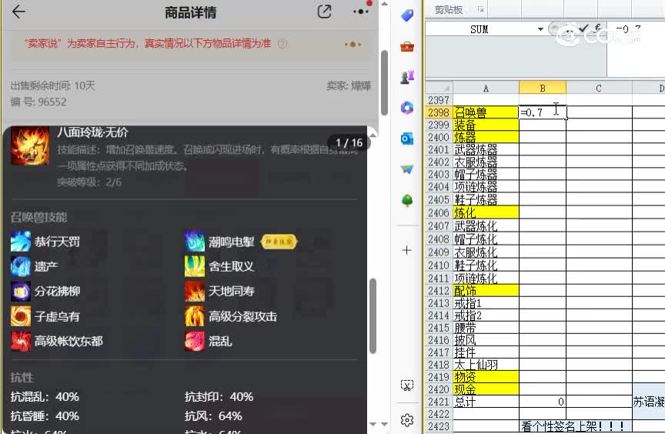This screenshot has height=434, width=665.
Task: Click the browser page vertical scrollbar thumb
Action: coord(384,82)
